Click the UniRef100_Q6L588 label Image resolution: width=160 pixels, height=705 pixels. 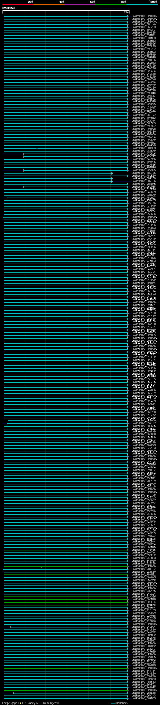143,187
